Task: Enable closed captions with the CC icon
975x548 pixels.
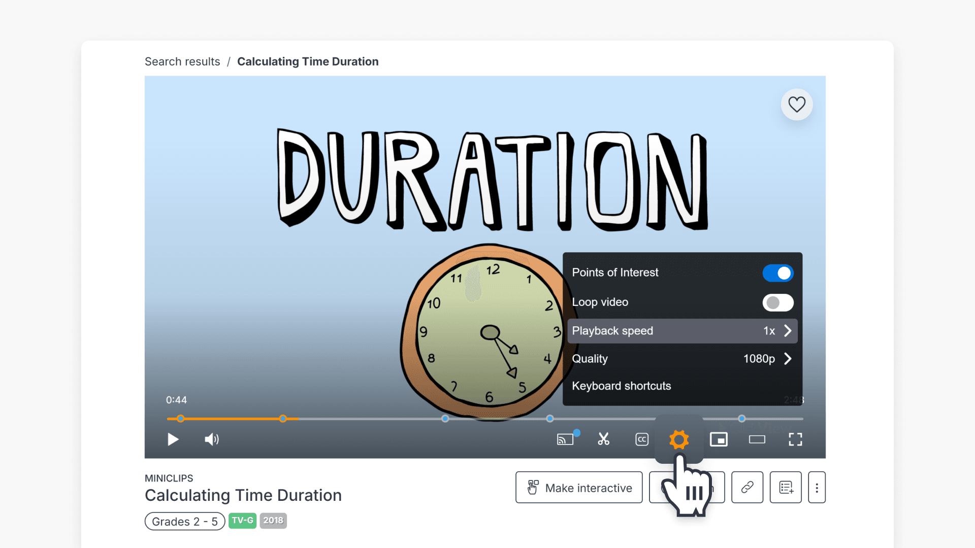Action: (641, 439)
